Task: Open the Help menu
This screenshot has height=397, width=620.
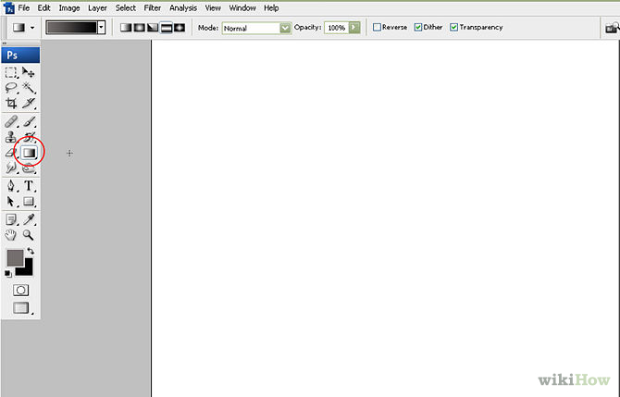Action: tap(271, 8)
